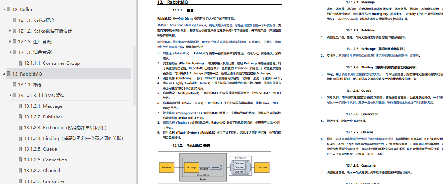Collapse the 12.1.1. 消费者设计 bookmark
The image size is (443, 184).
pyautogui.click(x=10, y=52)
